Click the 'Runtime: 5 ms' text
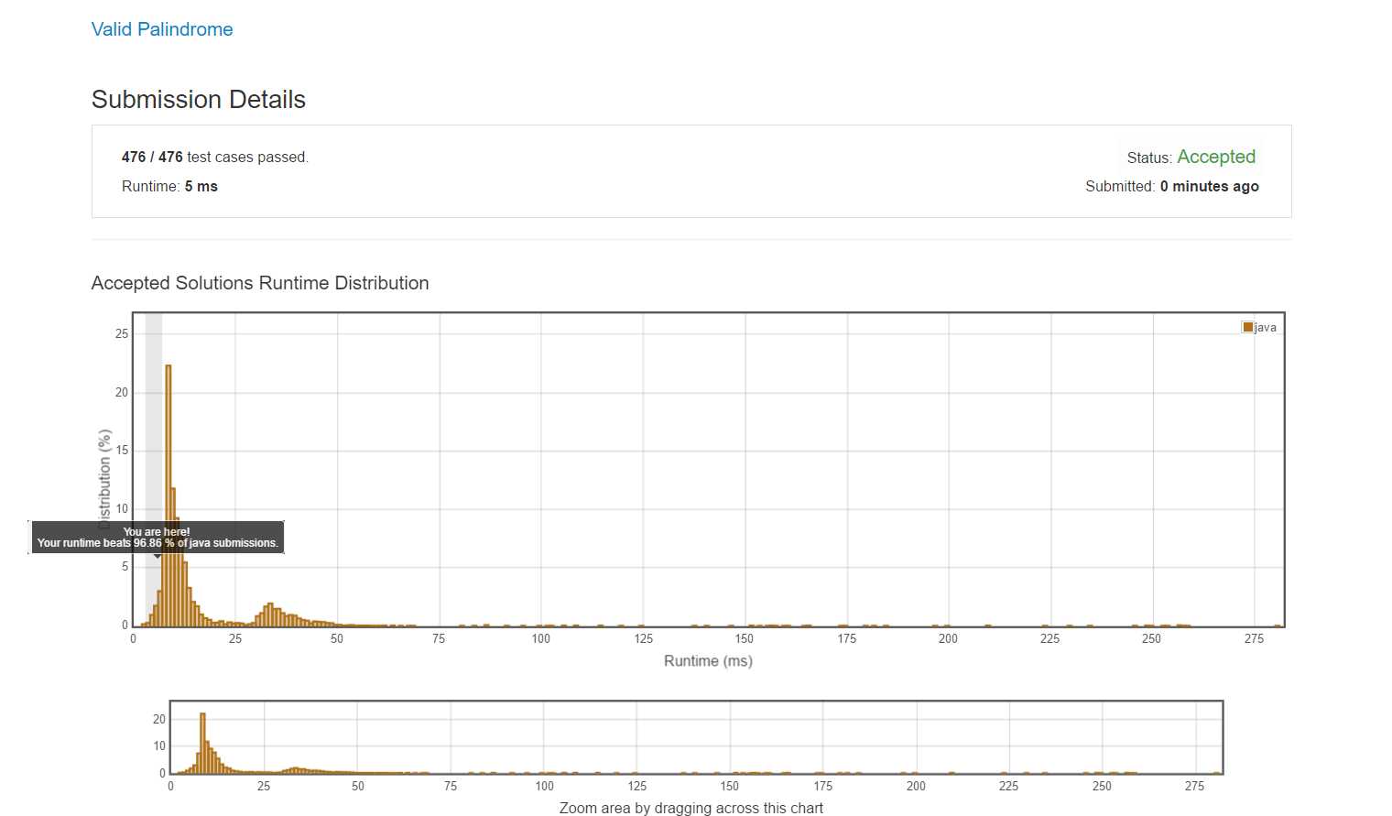Image resolution: width=1392 pixels, height=816 pixels. tap(169, 186)
